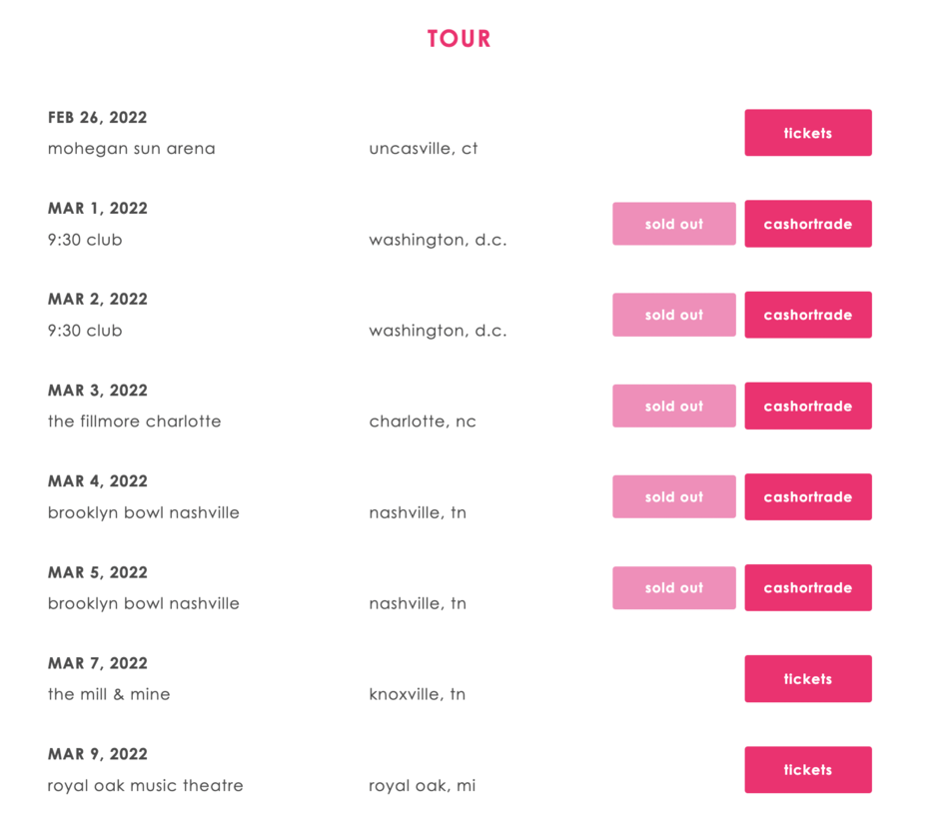Open cashortrade for Fillmore Charlotte show

[807, 406]
